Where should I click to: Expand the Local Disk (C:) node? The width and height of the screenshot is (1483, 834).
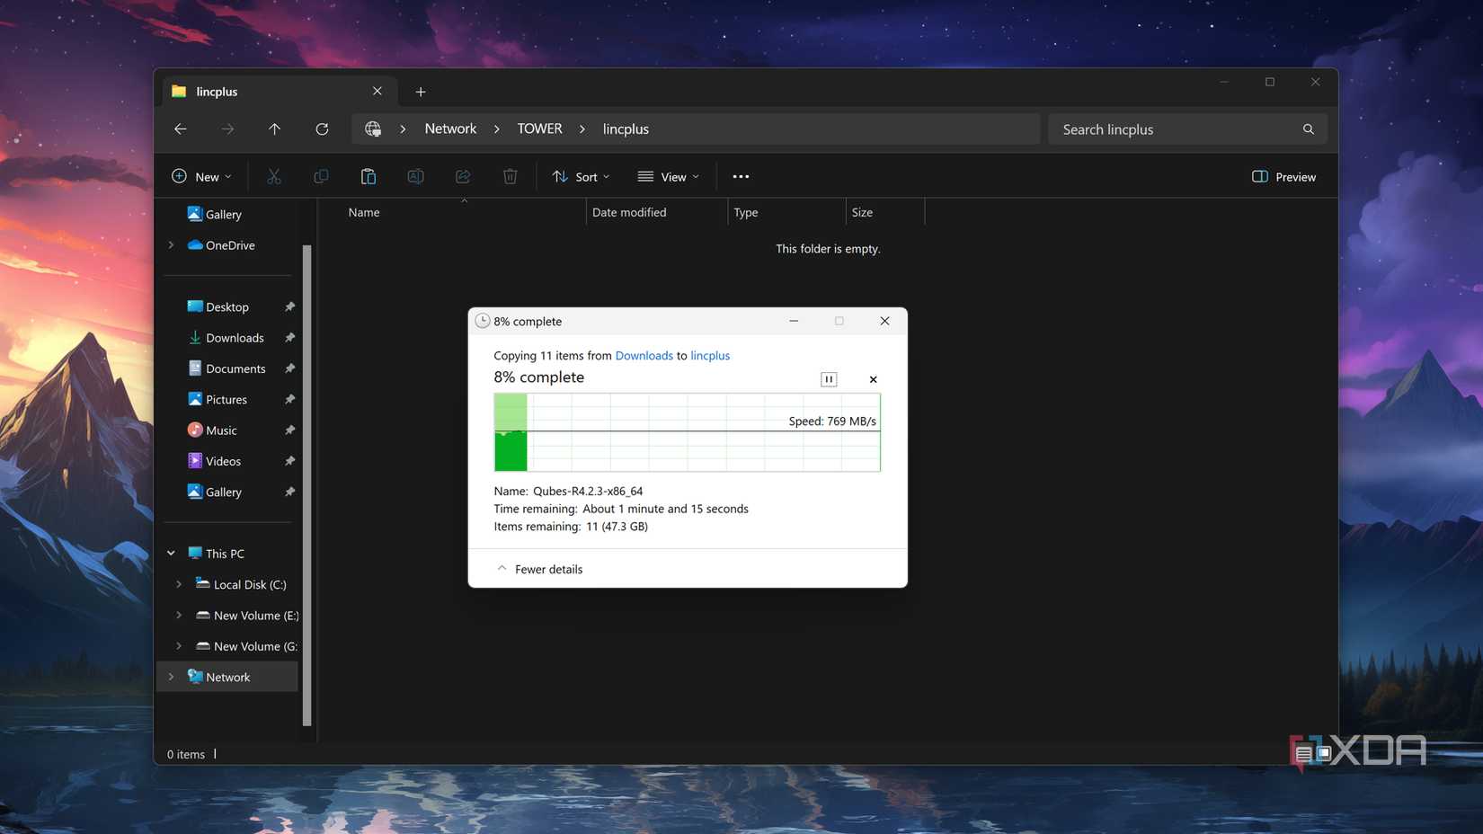click(x=178, y=584)
